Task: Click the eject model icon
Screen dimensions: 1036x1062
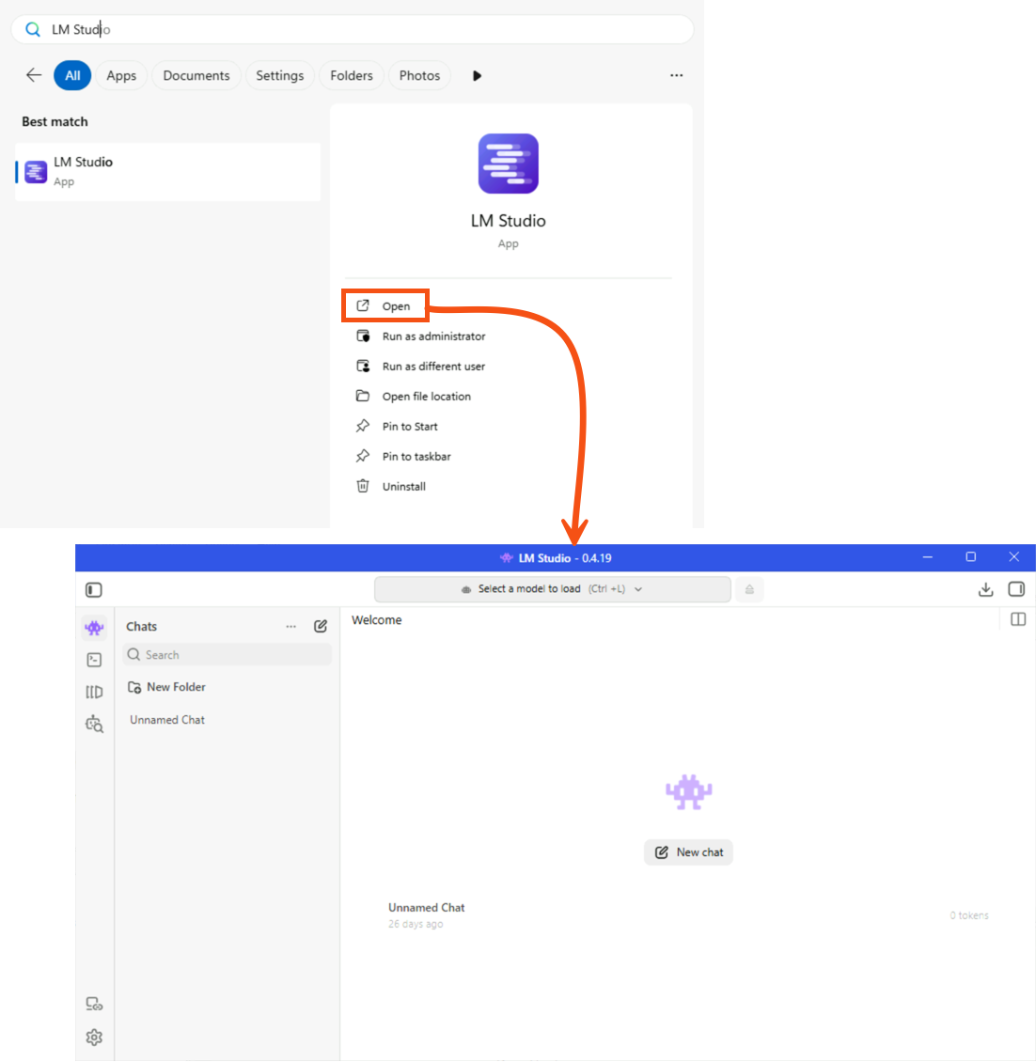Action: [749, 589]
